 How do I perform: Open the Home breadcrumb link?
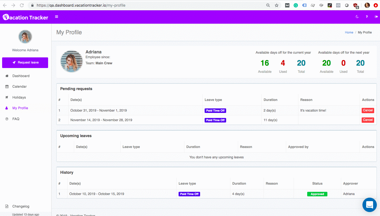[349, 32]
